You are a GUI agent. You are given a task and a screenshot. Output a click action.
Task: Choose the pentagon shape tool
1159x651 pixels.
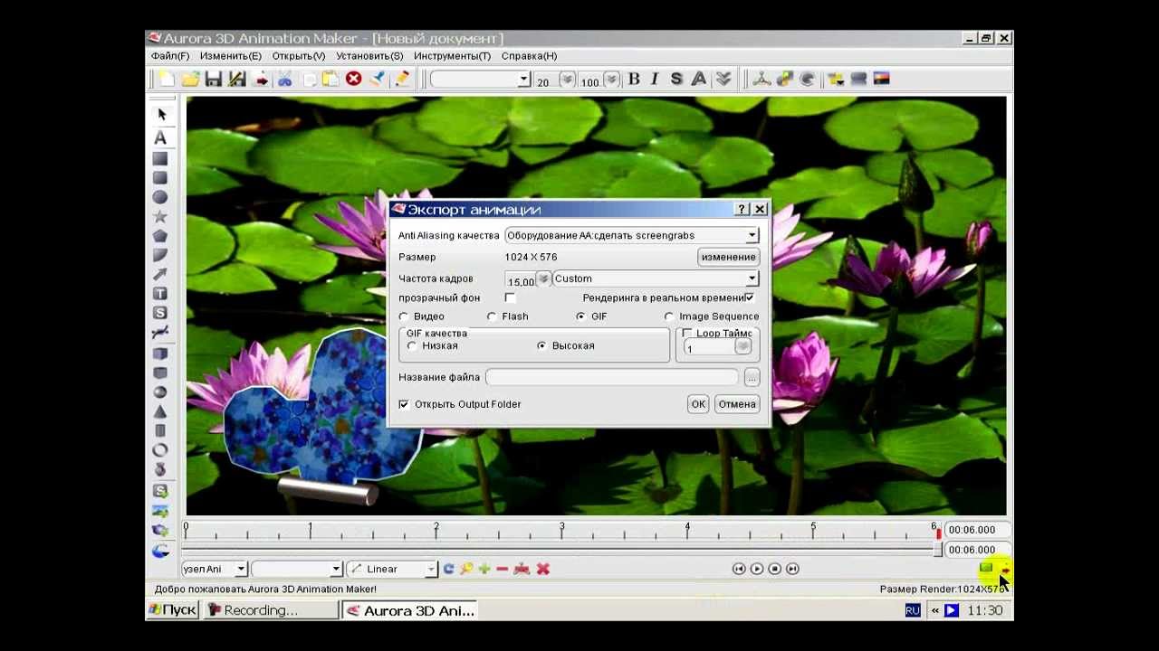tap(160, 236)
